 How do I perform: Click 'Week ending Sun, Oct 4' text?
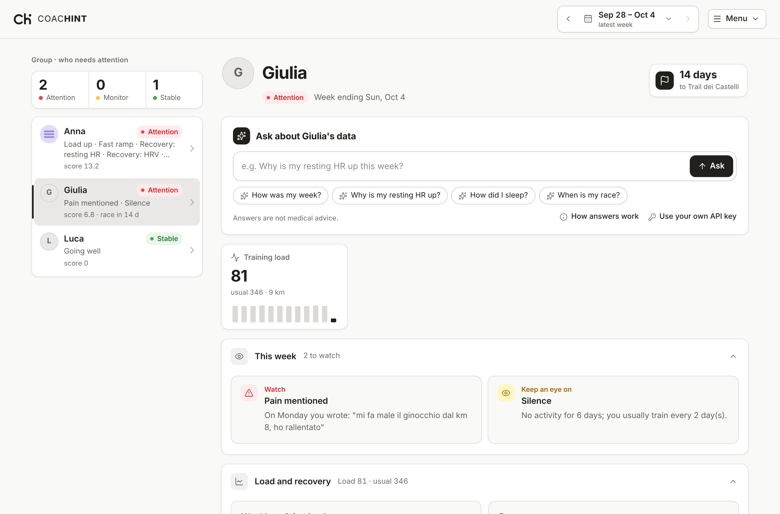coord(359,97)
